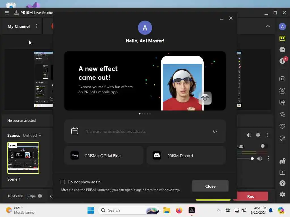Open the help question mark icon
290x217 pixels.
click(282, 183)
